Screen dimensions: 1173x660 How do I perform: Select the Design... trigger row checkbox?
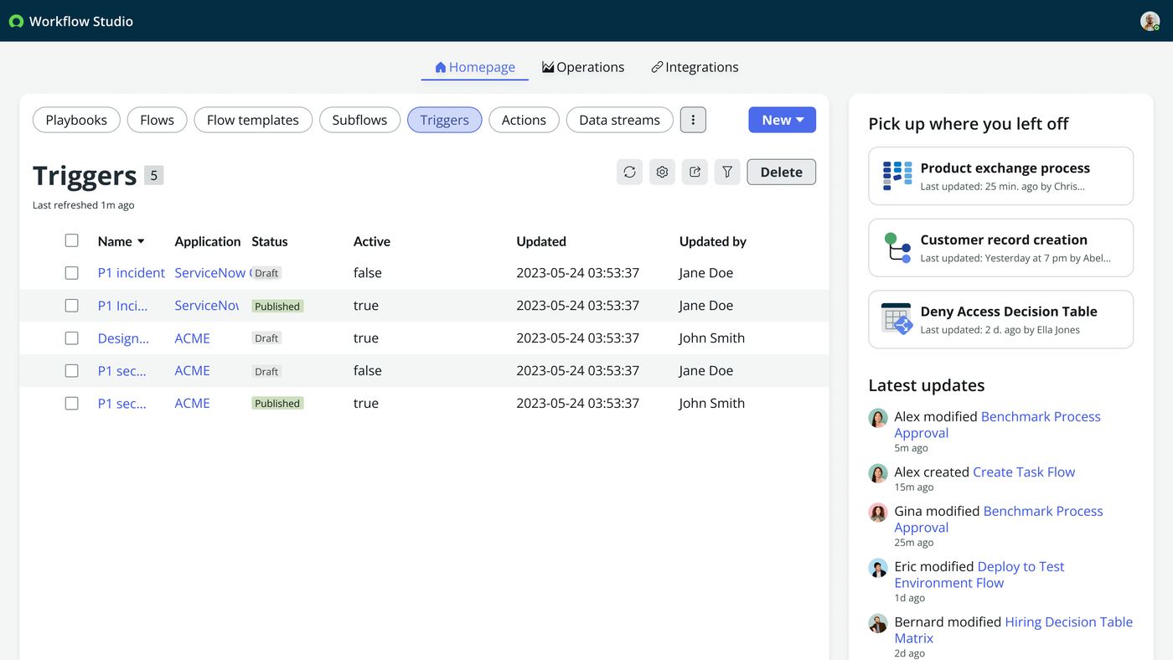72,338
